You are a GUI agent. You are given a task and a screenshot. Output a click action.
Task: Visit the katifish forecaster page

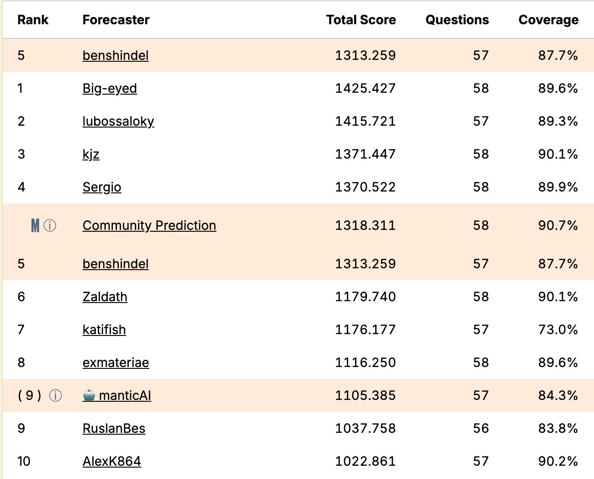click(x=104, y=330)
